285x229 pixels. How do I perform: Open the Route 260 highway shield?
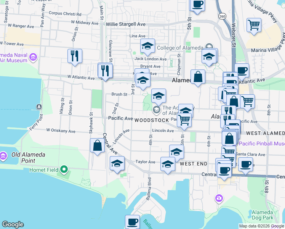point(222,16)
